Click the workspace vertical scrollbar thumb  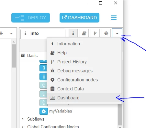click(x=14, y=56)
